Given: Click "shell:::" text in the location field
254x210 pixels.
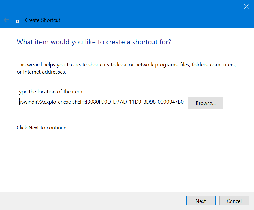Looking at the screenshot, I should pos(76,103).
